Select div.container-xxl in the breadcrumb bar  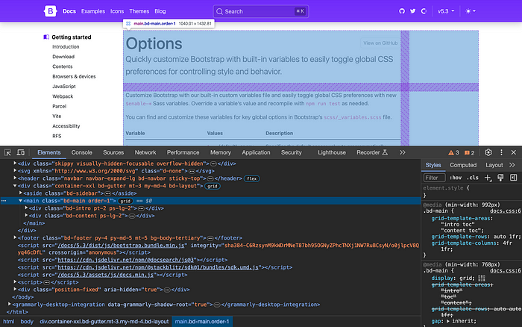tap(104, 322)
